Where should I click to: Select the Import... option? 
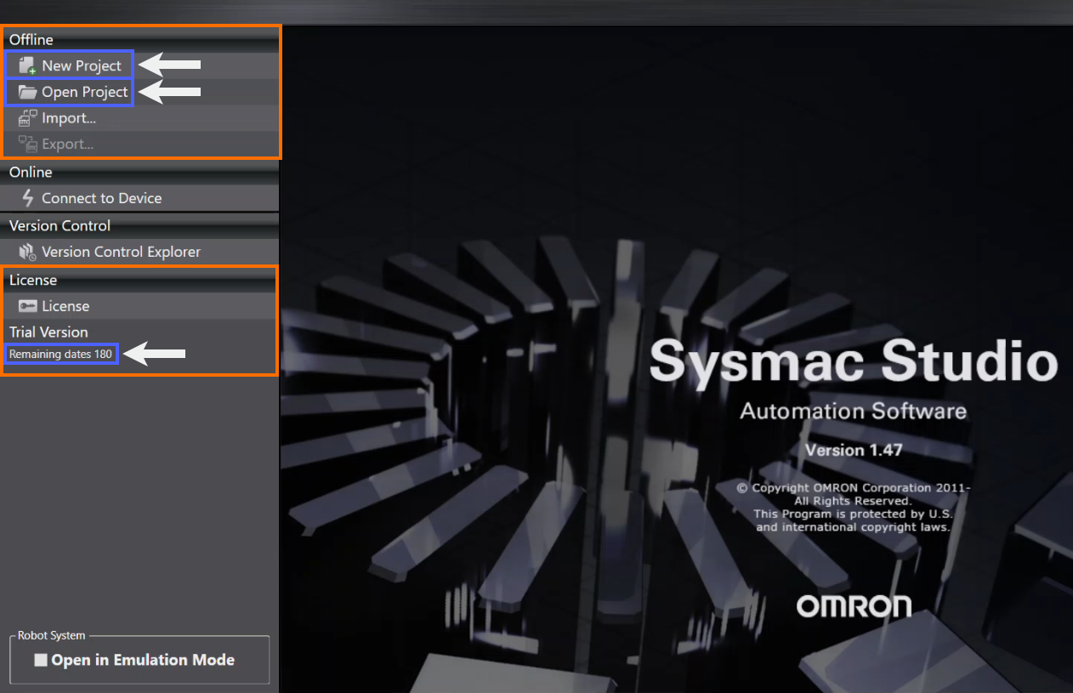coord(69,118)
